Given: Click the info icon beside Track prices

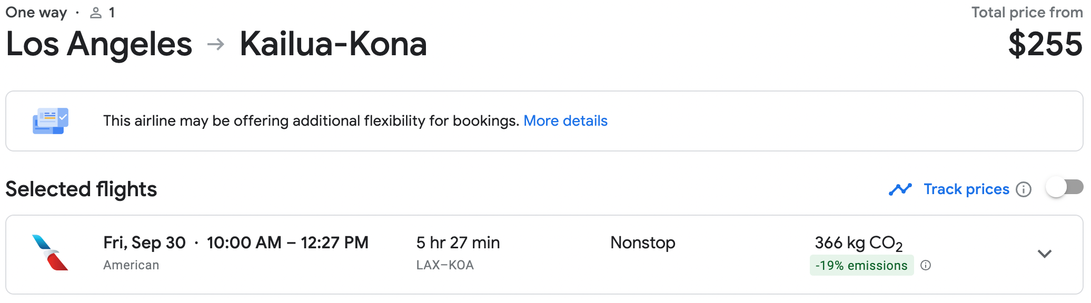Looking at the screenshot, I should [x=1024, y=189].
